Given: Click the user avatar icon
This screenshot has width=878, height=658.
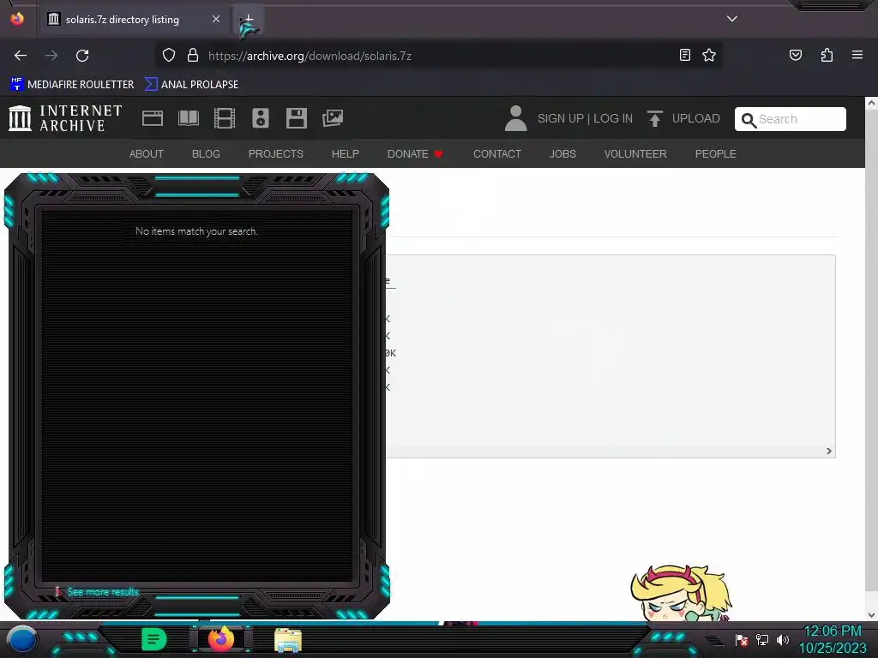Looking at the screenshot, I should [515, 118].
